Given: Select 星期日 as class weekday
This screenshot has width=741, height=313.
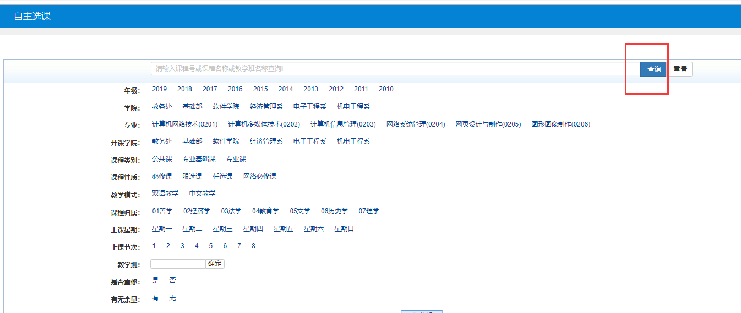Looking at the screenshot, I should (x=344, y=229).
